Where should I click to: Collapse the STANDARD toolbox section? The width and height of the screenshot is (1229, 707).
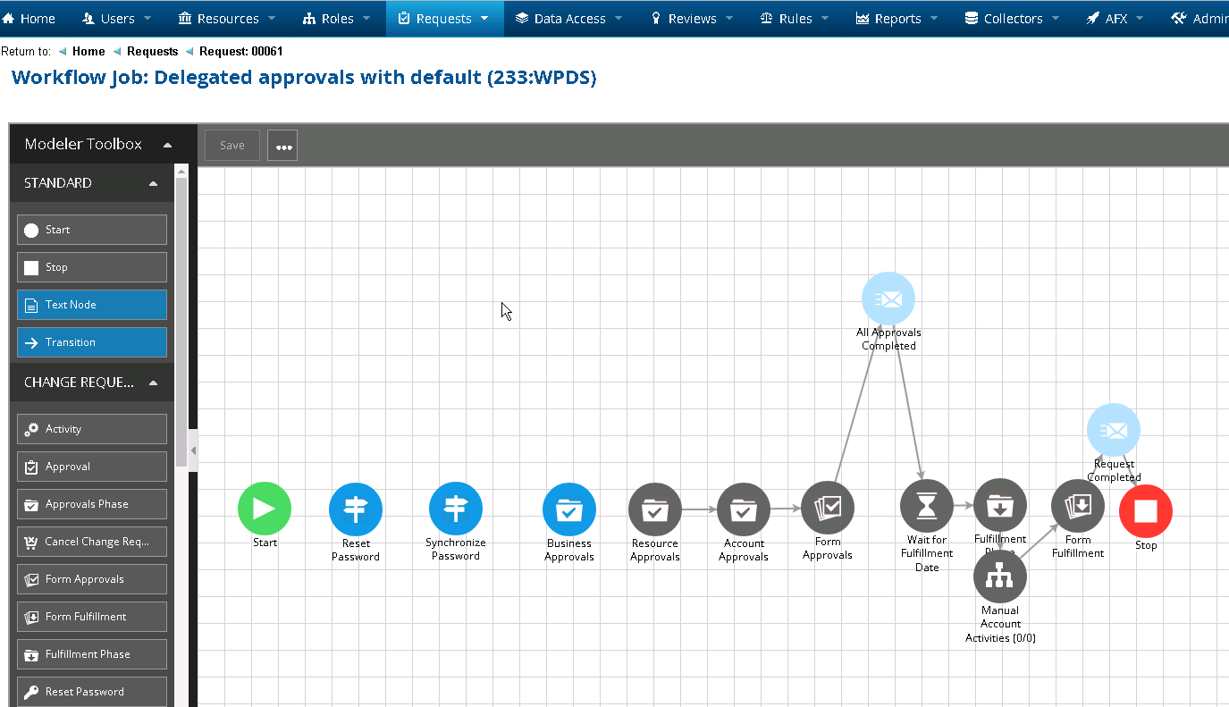click(x=153, y=183)
